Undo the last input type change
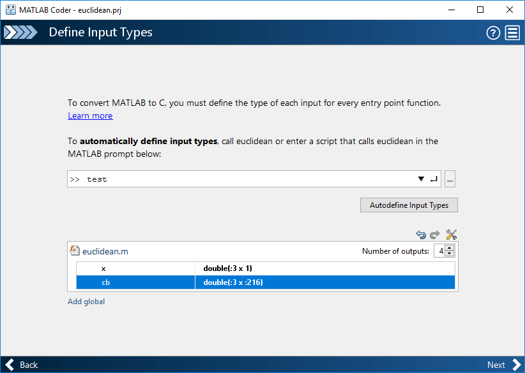Viewport: 525px width, 373px height. [x=420, y=235]
